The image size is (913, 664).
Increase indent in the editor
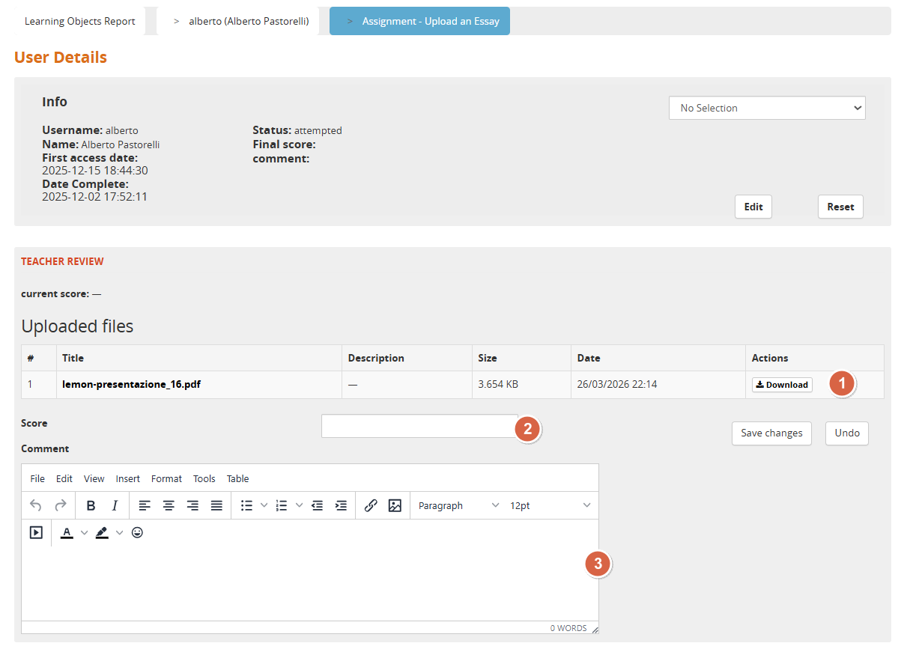click(341, 505)
